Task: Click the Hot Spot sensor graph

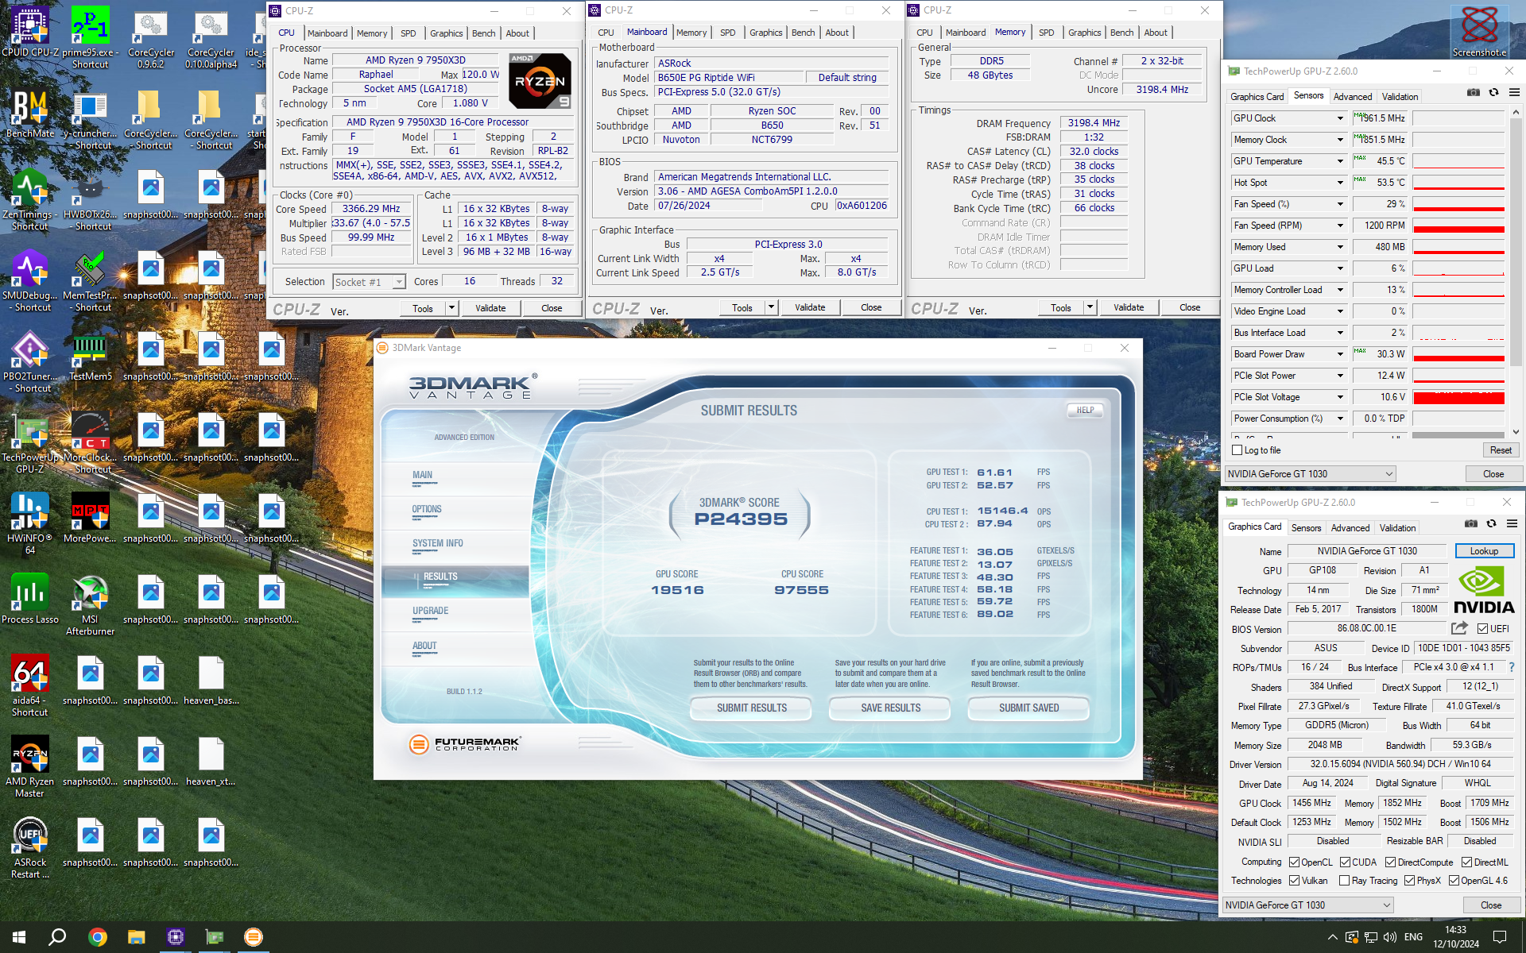Action: click(1458, 183)
